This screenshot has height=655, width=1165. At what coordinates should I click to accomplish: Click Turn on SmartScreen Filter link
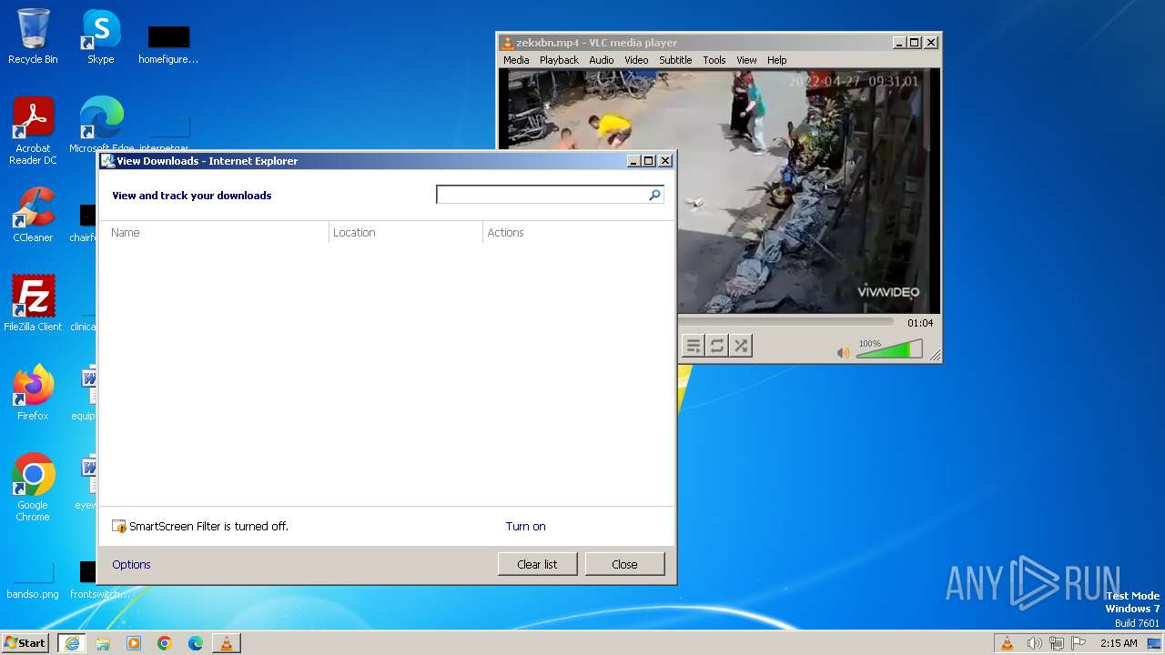click(x=526, y=527)
